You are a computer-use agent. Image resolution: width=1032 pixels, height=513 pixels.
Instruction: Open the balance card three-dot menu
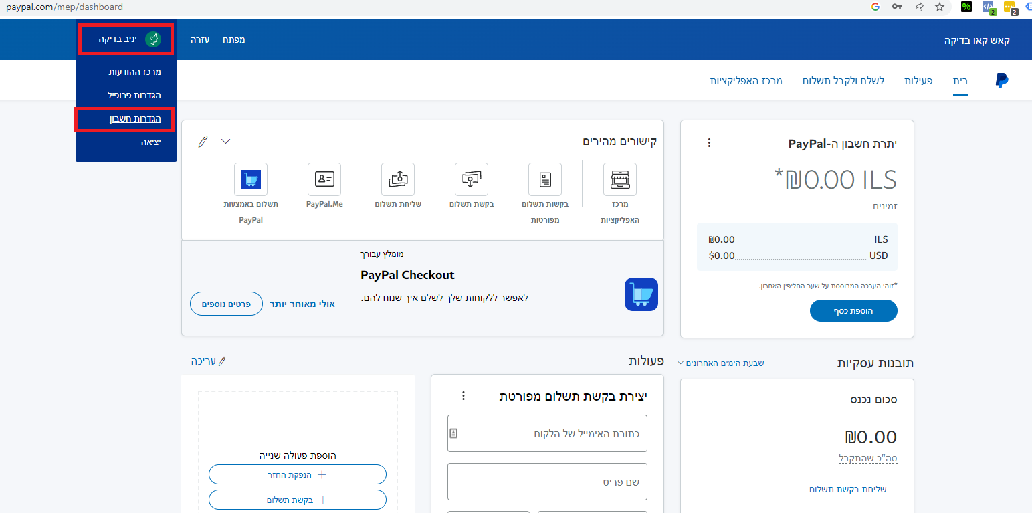(x=710, y=143)
